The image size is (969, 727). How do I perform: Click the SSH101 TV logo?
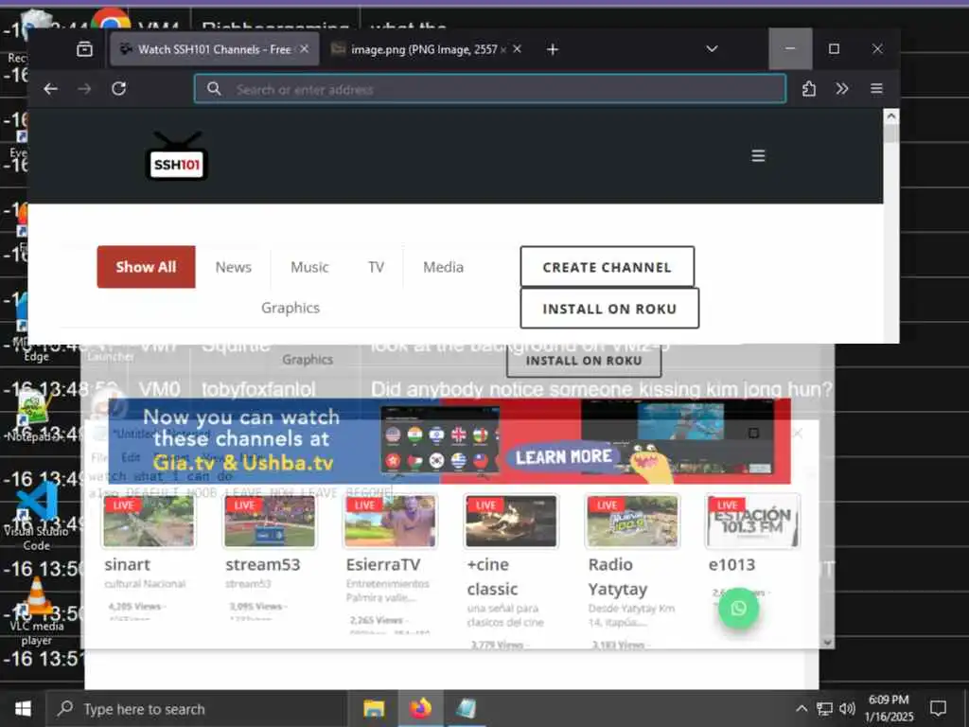click(177, 156)
